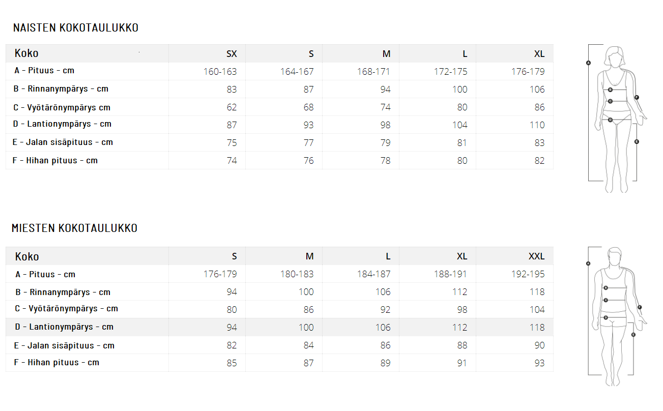Screen dimensions: 663x411
Task: Click the MIESTEN KOKOTAULUKKO heading
Action: tap(74, 228)
